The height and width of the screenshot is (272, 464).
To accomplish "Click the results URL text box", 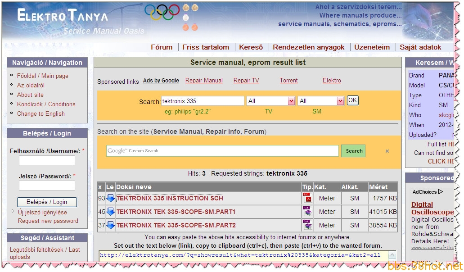I will [243, 256].
